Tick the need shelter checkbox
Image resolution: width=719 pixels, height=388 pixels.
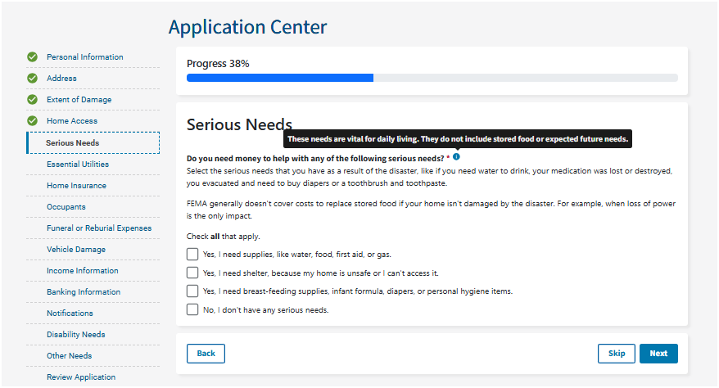pos(192,273)
